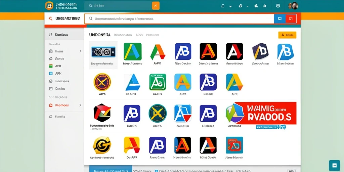Expand the Bnans sidebar chevron
This screenshot has height=172, width=344.
(80, 51)
